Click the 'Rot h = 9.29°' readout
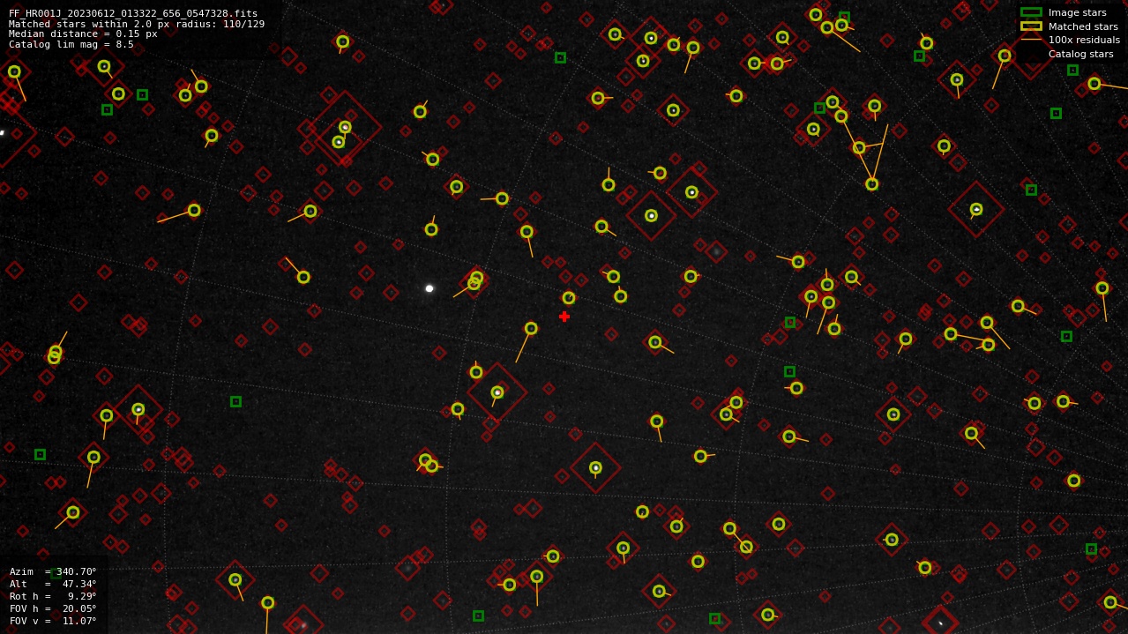The height and width of the screenshot is (634, 1128). [53, 596]
